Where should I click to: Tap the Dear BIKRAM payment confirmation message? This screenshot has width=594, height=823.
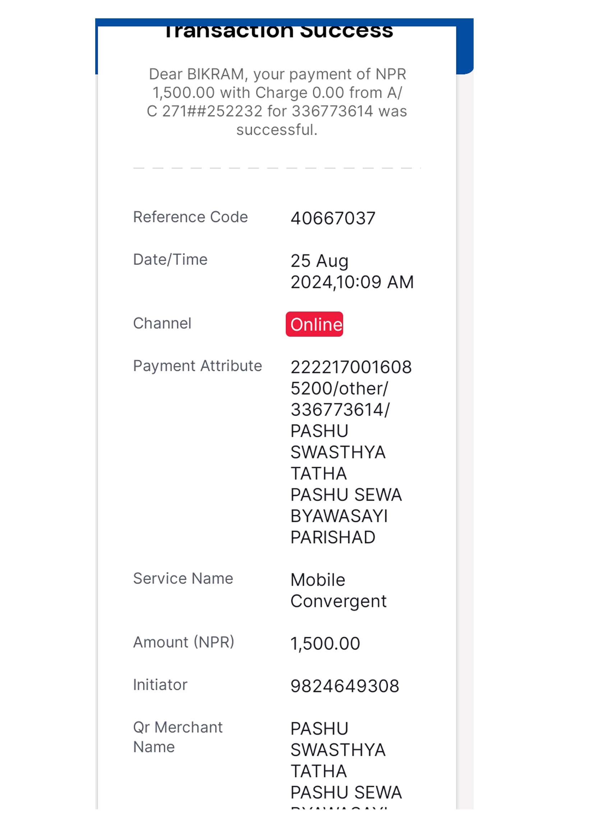coord(277,102)
